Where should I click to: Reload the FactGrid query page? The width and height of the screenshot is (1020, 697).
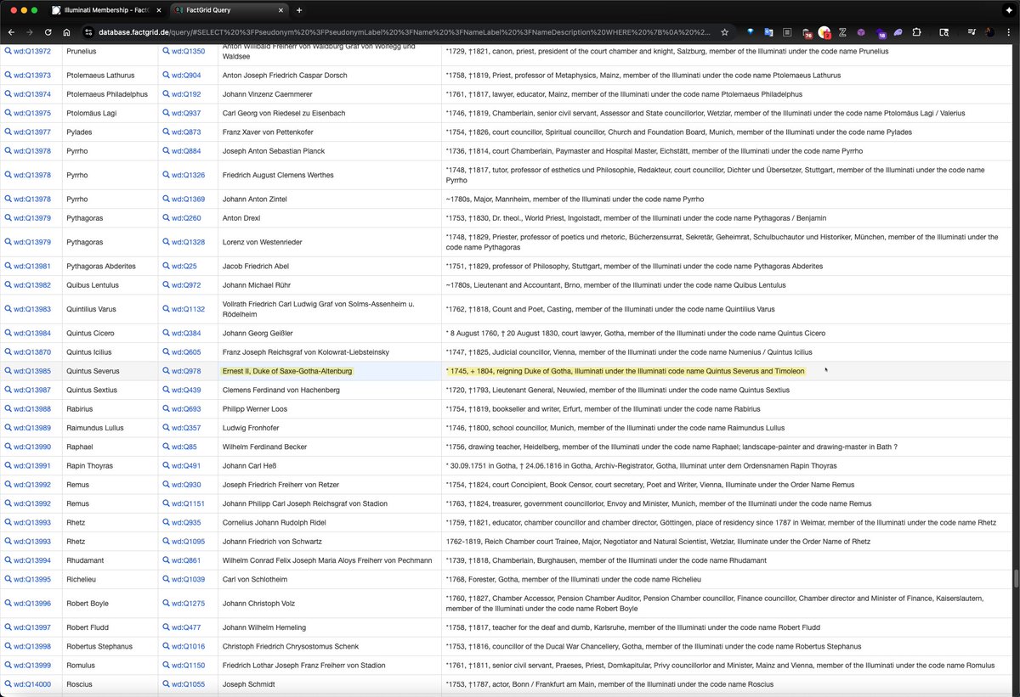click(48, 32)
